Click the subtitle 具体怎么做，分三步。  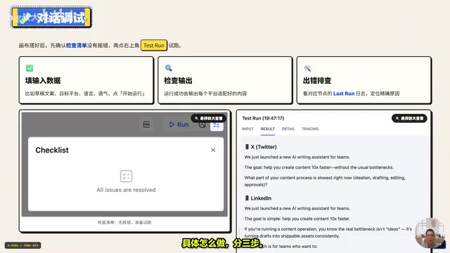tap(223, 243)
